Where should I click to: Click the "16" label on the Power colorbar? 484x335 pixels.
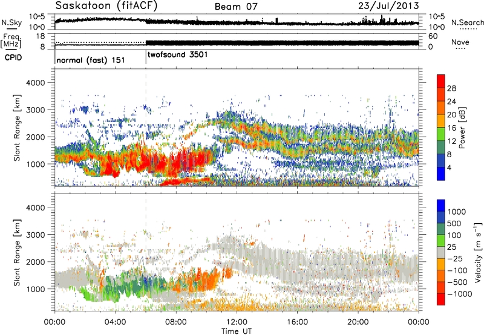coord(451,128)
